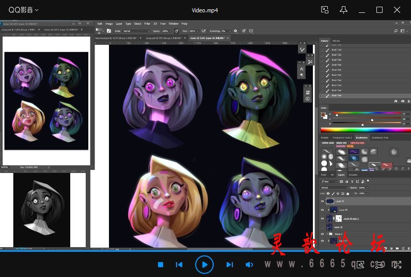
Task: Select the last Brush Tool history state
Action: pos(365,96)
